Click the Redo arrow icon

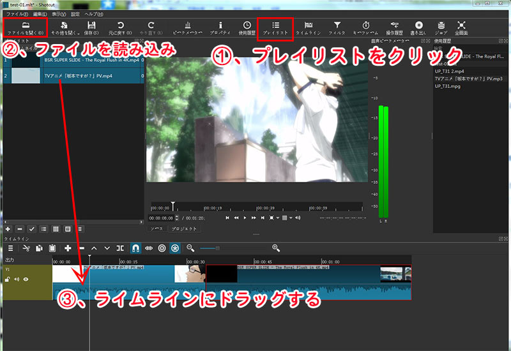pyautogui.click(x=151, y=25)
